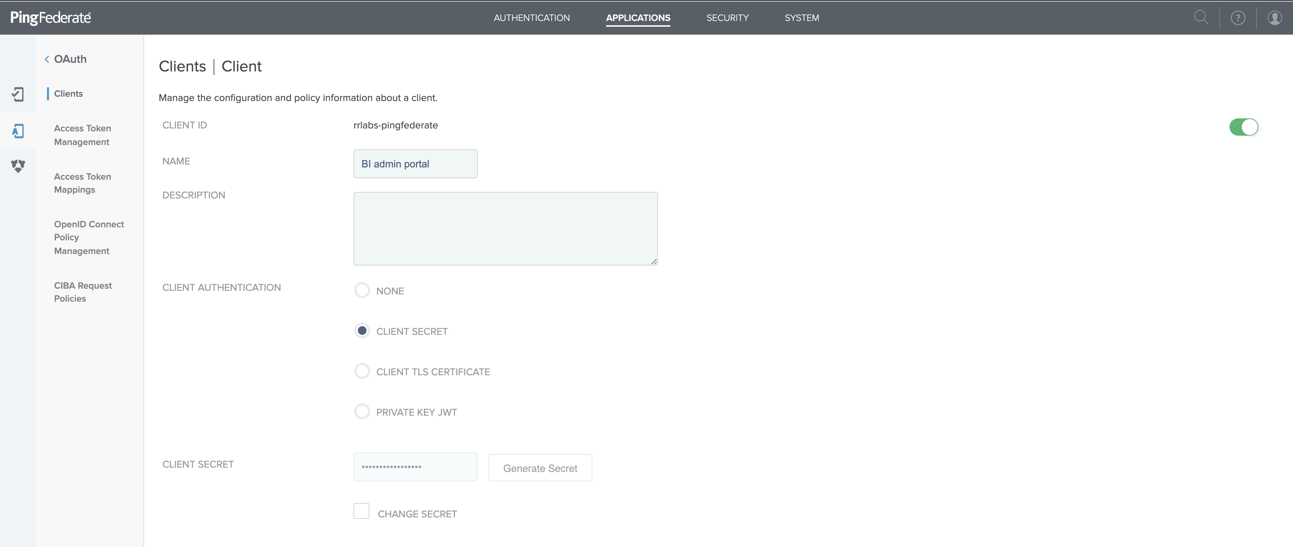Click the Generate Secret button
The width and height of the screenshot is (1293, 547).
click(x=540, y=468)
